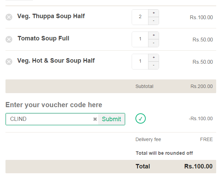Image resolution: width=222 pixels, height=177 pixels.
Task: Decrease Tomato Soup Full quantity
Action: [154, 43]
